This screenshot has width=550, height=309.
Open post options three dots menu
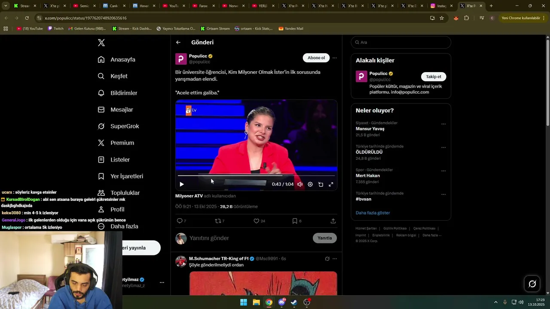pyautogui.click(x=335, y=58)
